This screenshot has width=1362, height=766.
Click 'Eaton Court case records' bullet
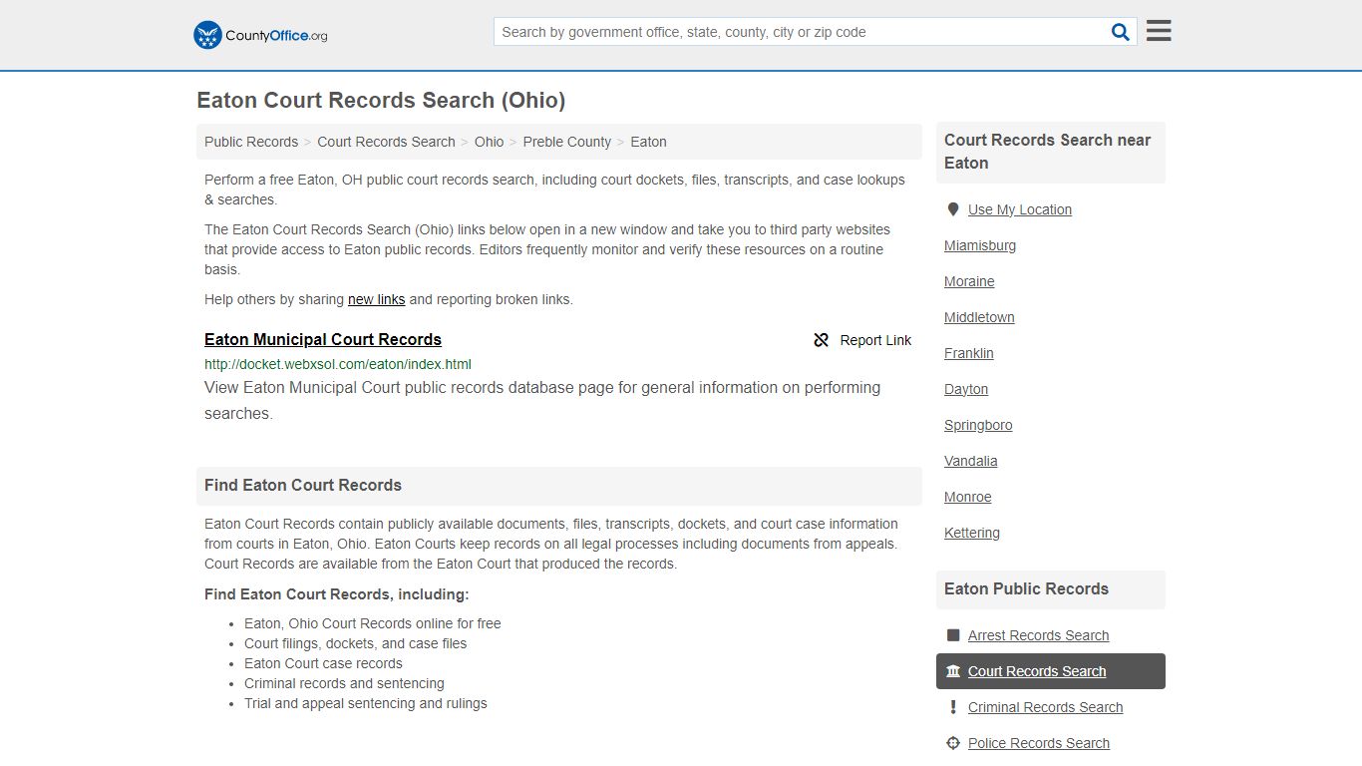click(x=323, y=663)
